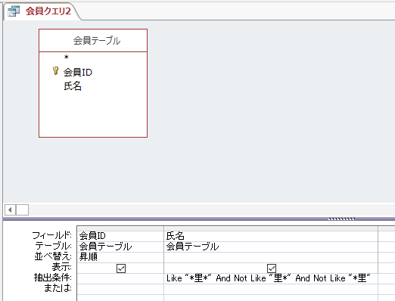This screenshot has width=395, height=301.
Task: Click the pane splitter grip handle
Action: pos(341,219)
